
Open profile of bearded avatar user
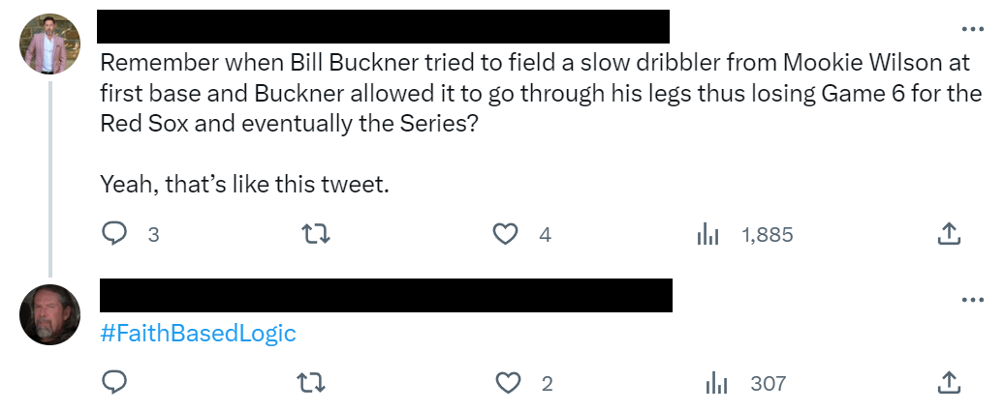(x=49, y=315)
